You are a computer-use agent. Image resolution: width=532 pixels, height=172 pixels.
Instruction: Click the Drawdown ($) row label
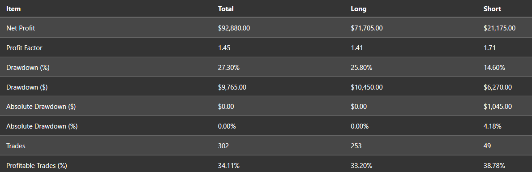27,87
